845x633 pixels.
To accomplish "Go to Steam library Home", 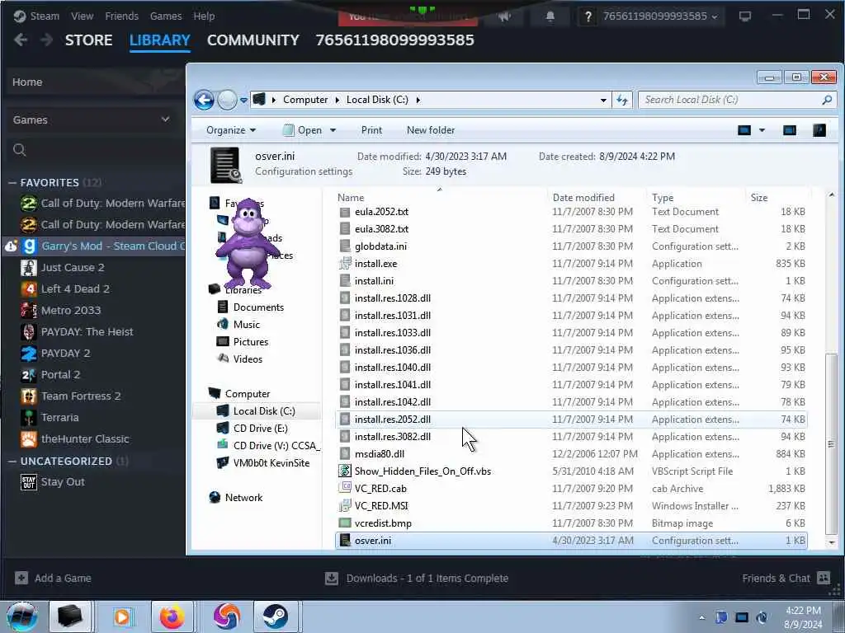I will (x=27, y=82).
